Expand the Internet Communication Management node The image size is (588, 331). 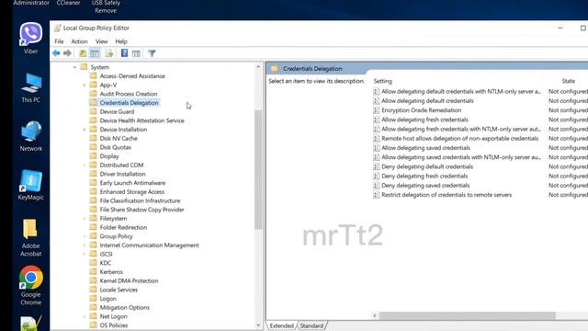click(x=84, y=245)
